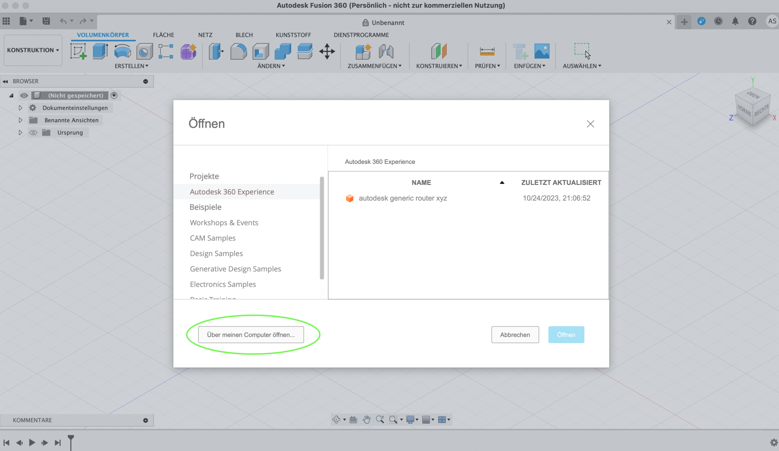The image size is (779, 451).
Task: Select the Create Sketch tool
Action: [78, 52]
